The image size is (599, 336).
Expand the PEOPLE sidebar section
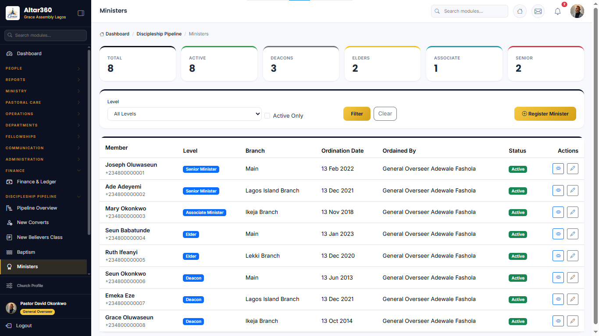coord(43,68)
